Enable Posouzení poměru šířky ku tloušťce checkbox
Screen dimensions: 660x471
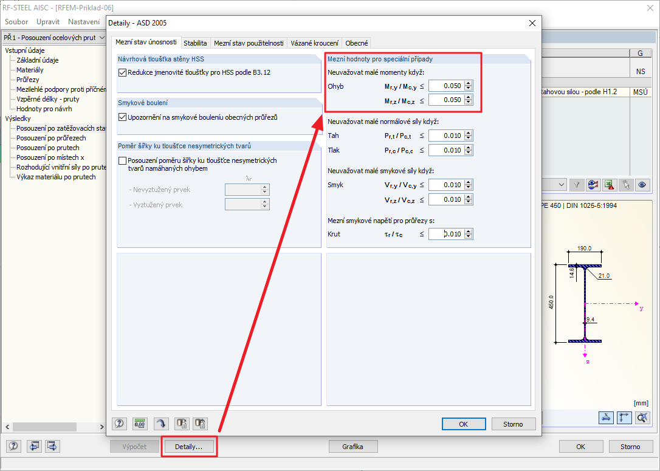point(123,160)
